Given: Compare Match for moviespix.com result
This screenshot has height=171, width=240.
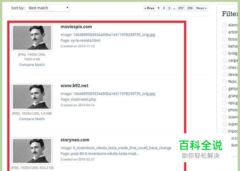Looking at the screenshot, I should [32, 65].
